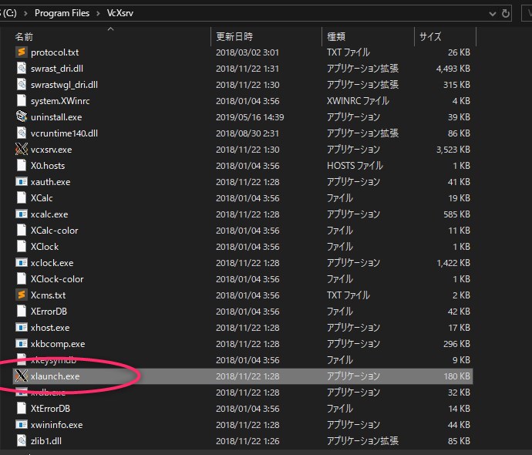Click the 585 KB size of xcalc.exe
Image resolution: width=532 pixels, height=455 pixels.
click(456, 214)
